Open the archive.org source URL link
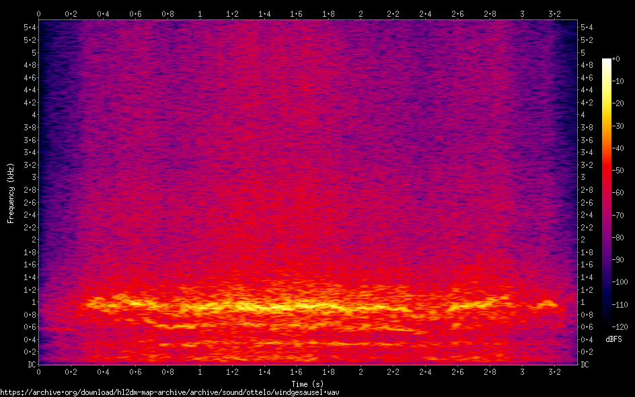 [x=170, y=392]
